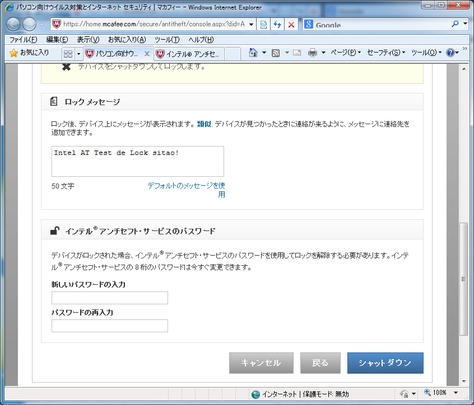474x405 pixels.
Task: Go forward with the browser Forward arrow
Action: point(29,24)
